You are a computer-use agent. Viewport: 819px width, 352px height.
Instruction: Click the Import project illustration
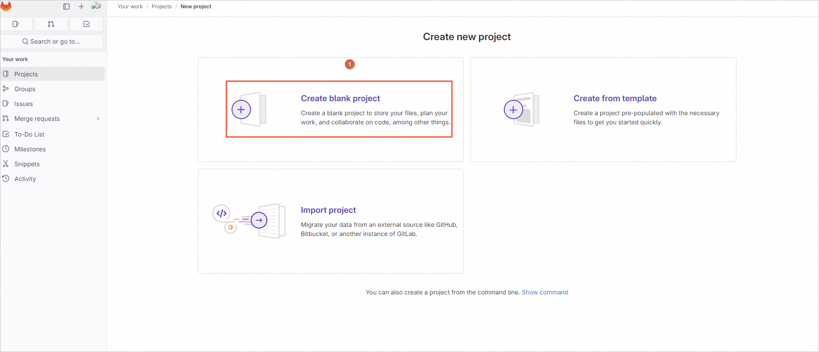[x=249, y=221]
